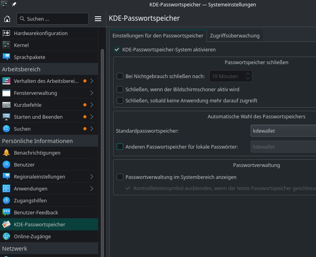Expand Anwendungen chevron
This screenshot has height=257, width=316.
[92, 189]
